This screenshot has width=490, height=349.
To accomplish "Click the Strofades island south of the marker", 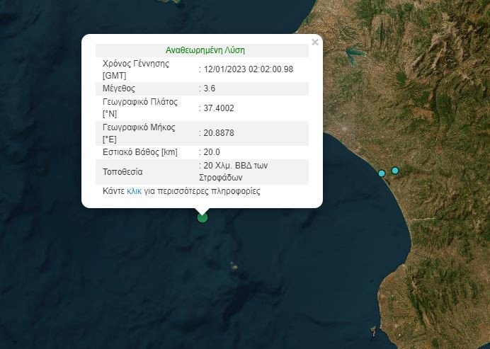I will 234,266.
